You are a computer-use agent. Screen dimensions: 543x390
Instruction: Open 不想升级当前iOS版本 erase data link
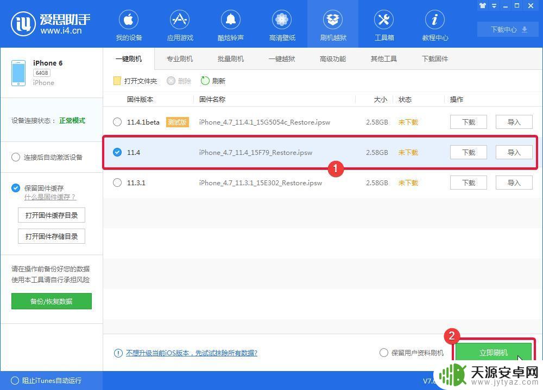192,353
